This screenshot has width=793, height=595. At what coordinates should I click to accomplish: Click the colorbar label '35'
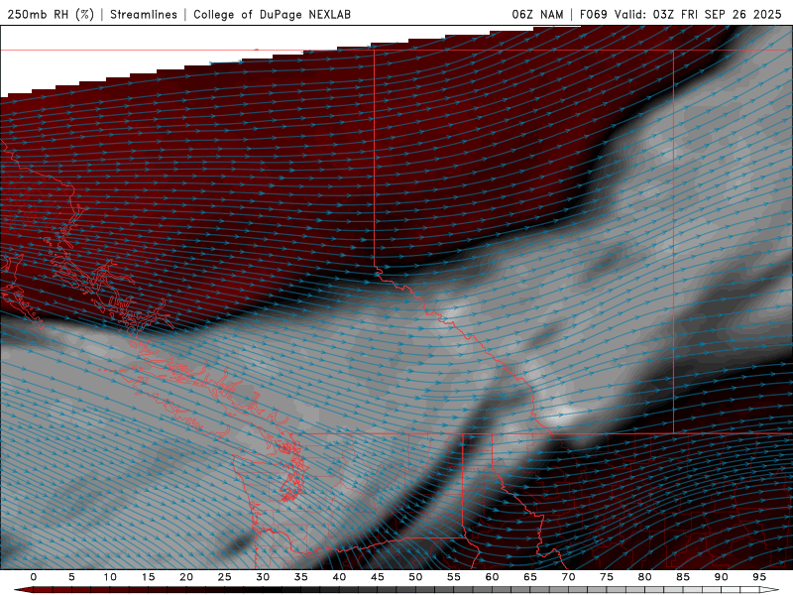click(x=301, y=577)
